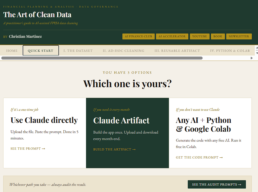The width and height of the screenshot is (258, 192).
Task: Open the Newsletter button in header
Action: click(239, 36)
